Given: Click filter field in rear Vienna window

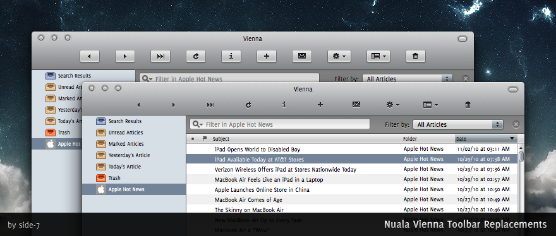Looking at the screenshot, I should [229, 78].
